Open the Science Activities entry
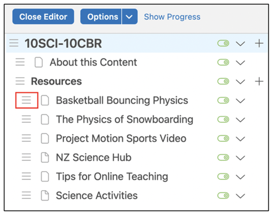273x216 pixels. (97, 195)
